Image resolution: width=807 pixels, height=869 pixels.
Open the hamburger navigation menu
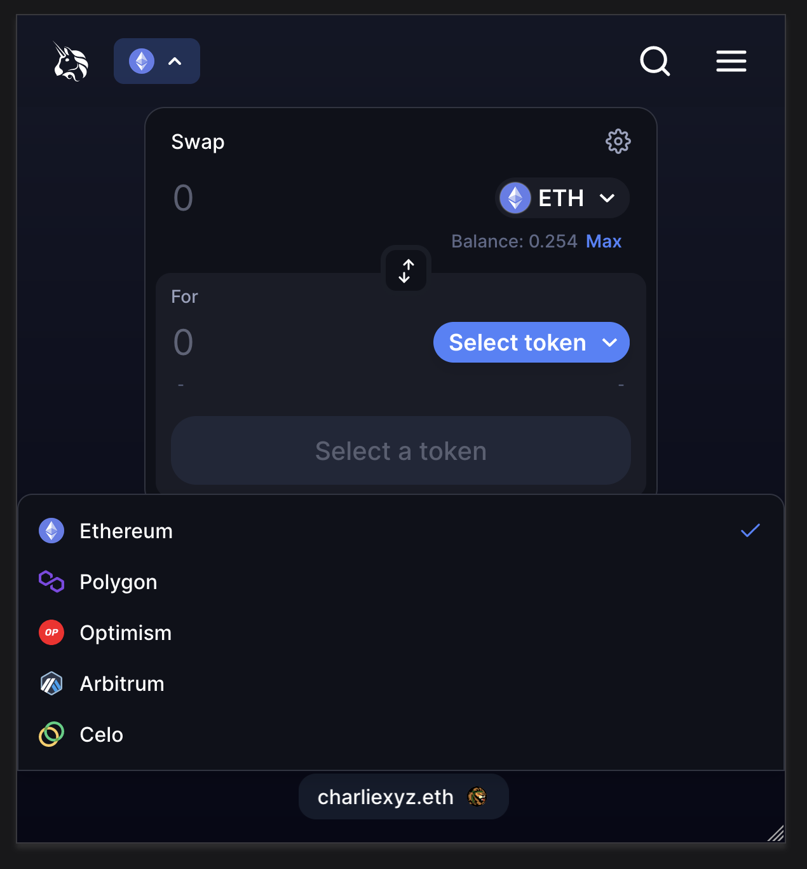point(731,61)
